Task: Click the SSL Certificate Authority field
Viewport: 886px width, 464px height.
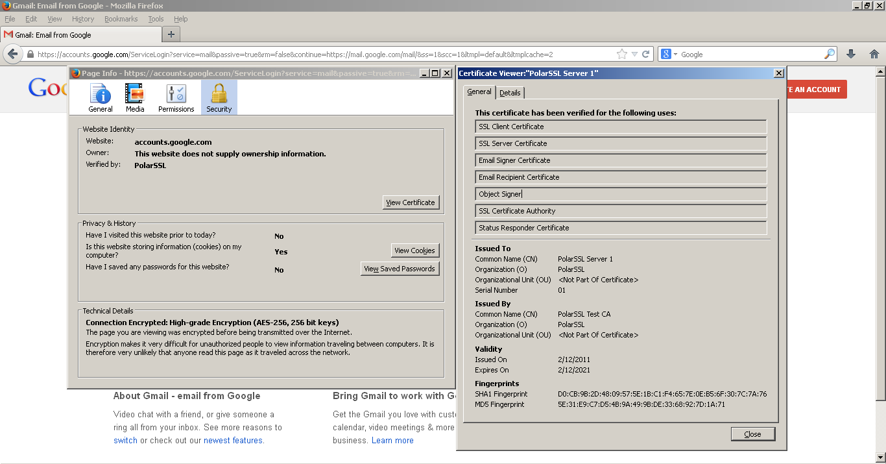Action: pyautogui.click(x=621, y=211)
